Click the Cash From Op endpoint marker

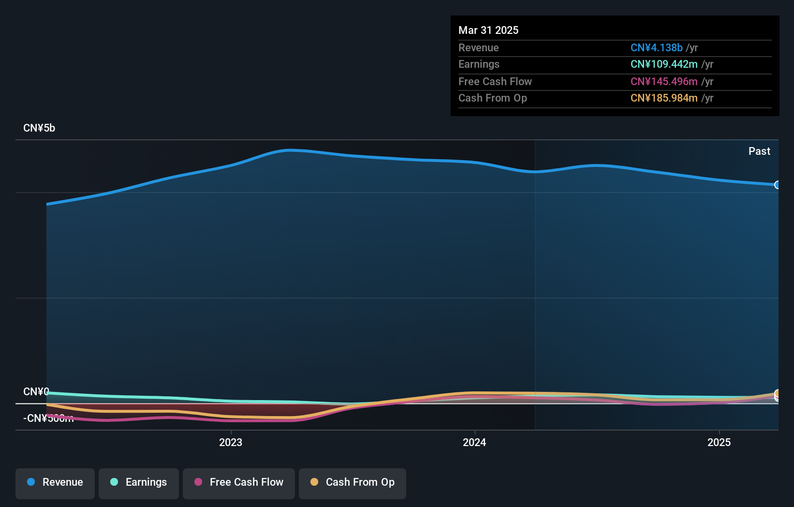pyautogui.click(x=777, y=394)
